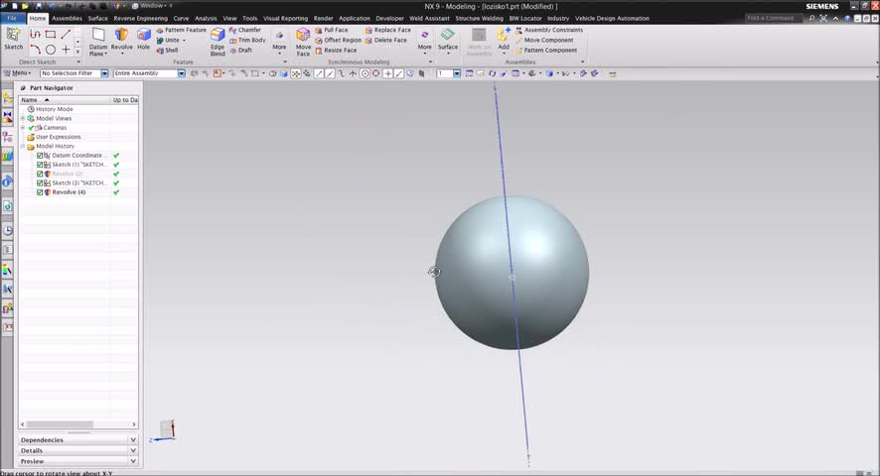Viewport: 880px width, 476px height.
Task: Select the Circle direct sketch tool
Action: (51, 50)
